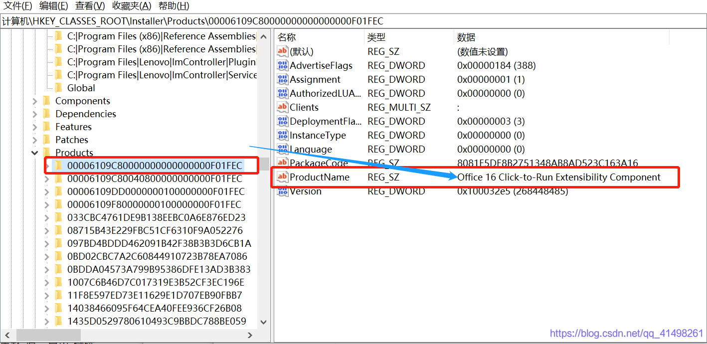
Task: Expand the Patches key
Action: [x=35, y=140]
